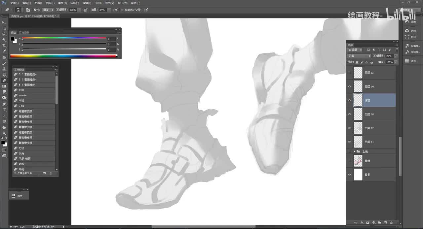Expand the 上色 layer group
This screenshot has width=423, height=229.
click(x=355, y=151)
